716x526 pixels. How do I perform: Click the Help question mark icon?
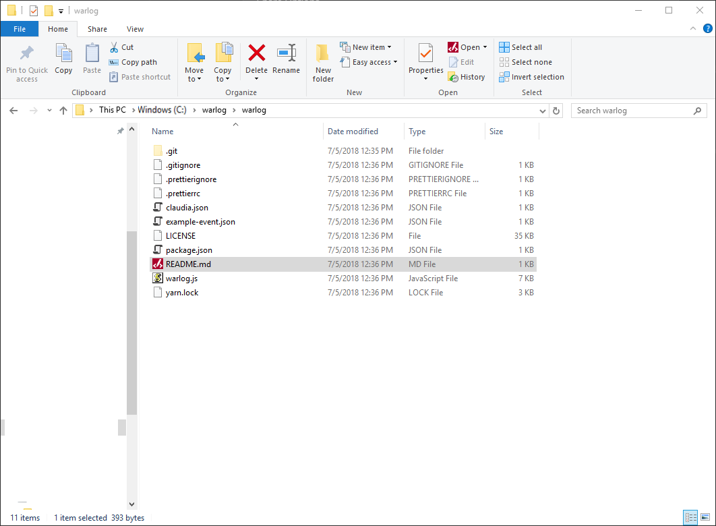point(707,29)
